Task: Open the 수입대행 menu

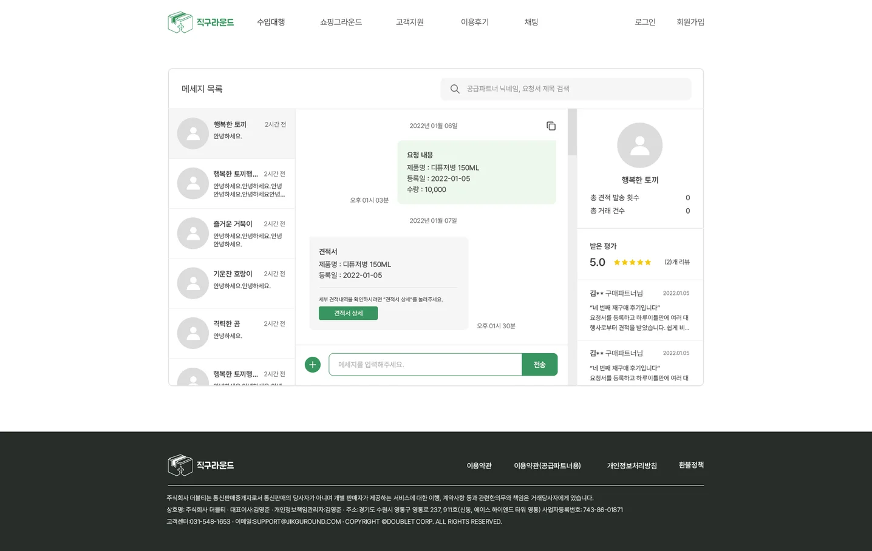Action: point(271,22)
